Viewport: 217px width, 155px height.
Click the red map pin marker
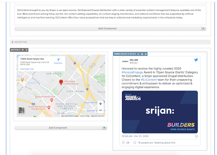tap(61, 82)
